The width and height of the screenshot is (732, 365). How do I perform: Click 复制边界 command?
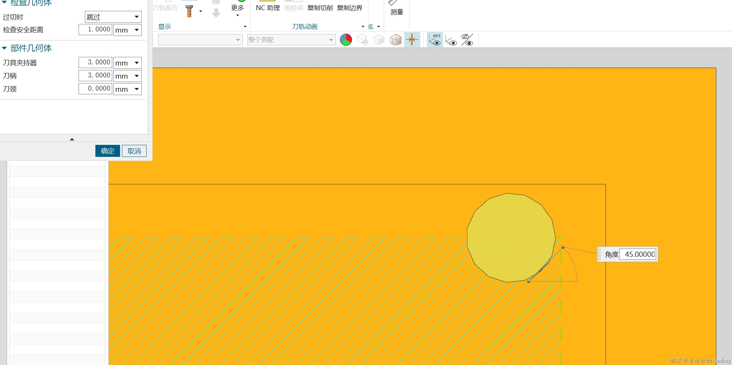(x=350, y=8)
